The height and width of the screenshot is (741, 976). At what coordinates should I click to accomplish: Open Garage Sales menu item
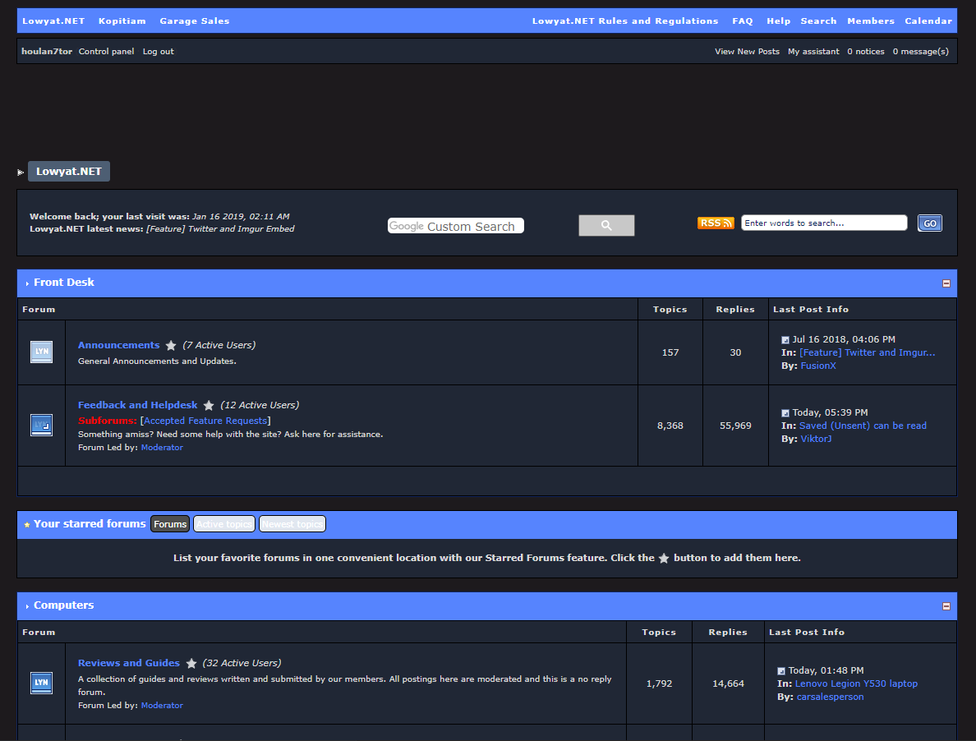pos(195,21)
